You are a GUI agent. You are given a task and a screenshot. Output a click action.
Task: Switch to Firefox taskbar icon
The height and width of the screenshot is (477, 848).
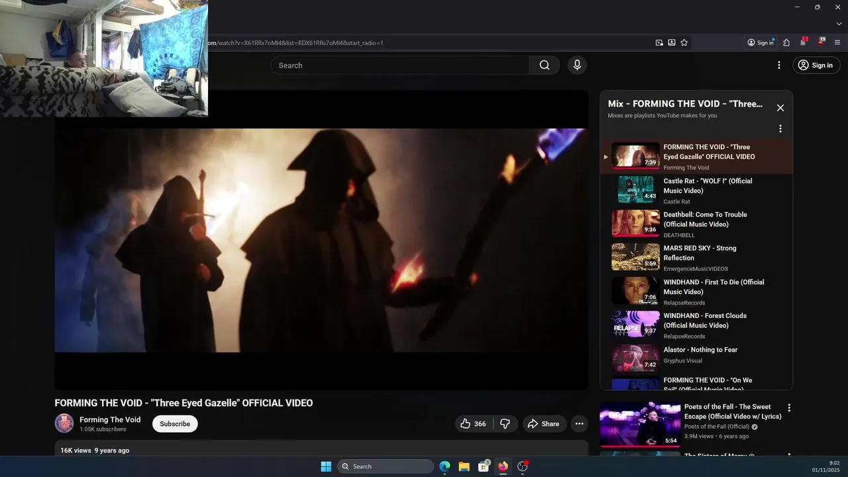click(x=503, y=466)
